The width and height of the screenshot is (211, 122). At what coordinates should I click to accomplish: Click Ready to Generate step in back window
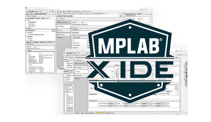[64, 22]
